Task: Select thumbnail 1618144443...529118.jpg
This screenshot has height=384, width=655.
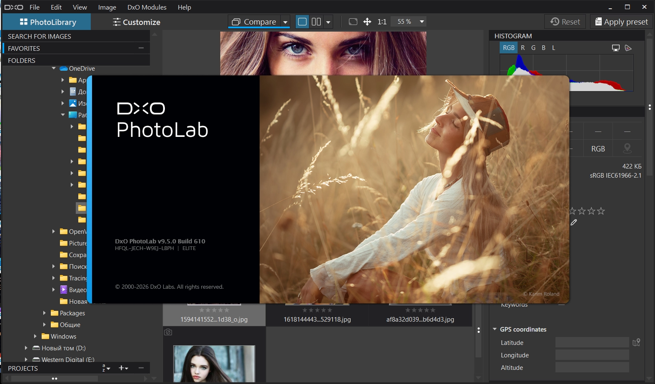Action: tap(317, 315)
